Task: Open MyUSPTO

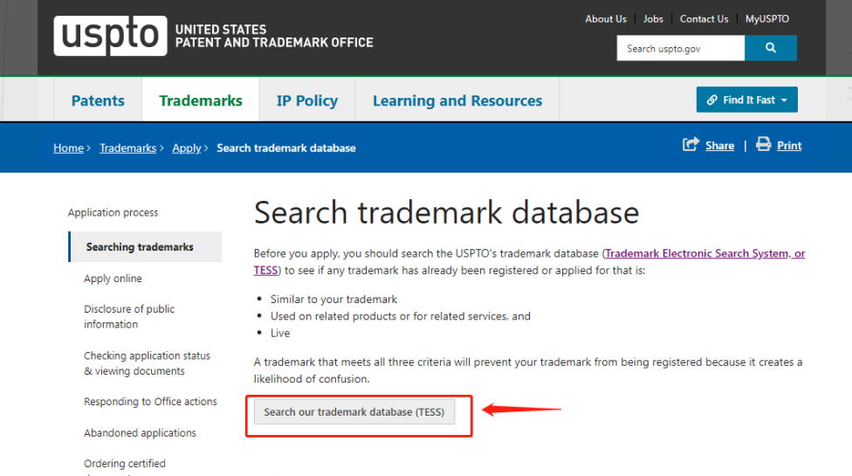Action: pos(767,19)
